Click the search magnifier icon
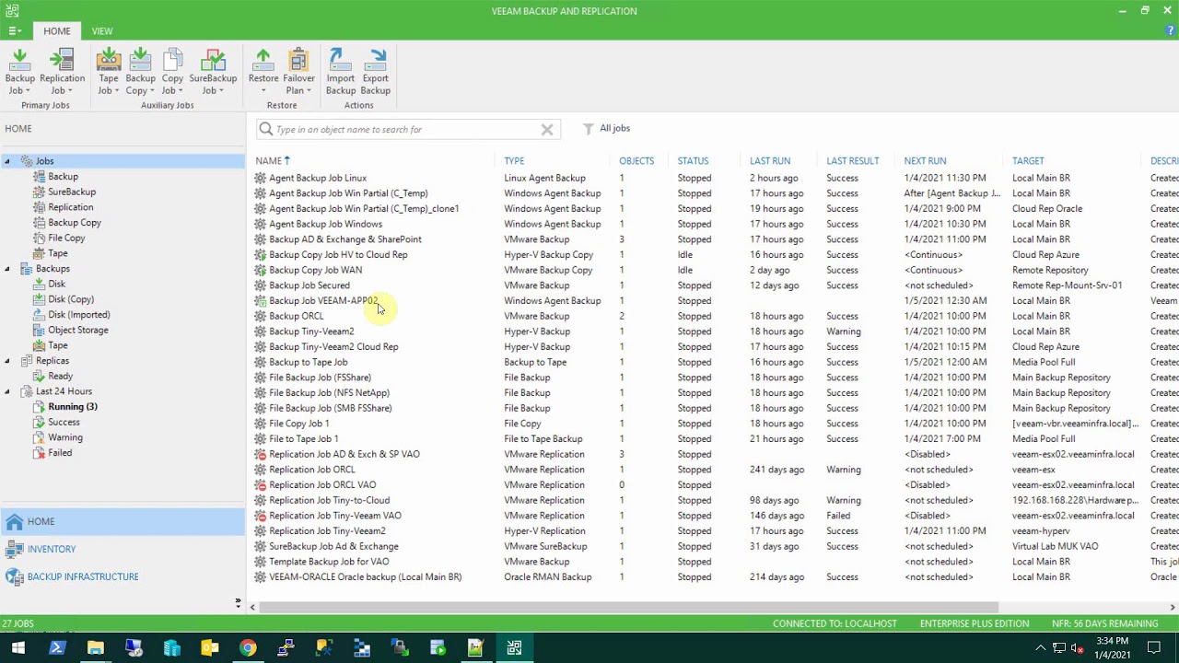 266,129
